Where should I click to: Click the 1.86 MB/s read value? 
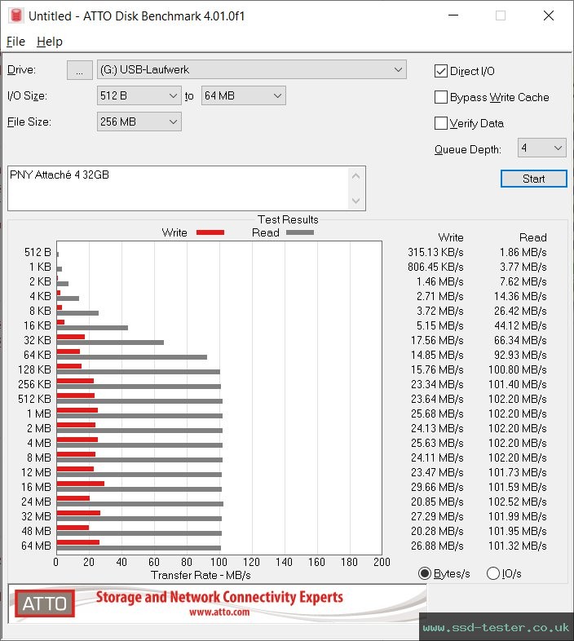[x=523, y=252]
